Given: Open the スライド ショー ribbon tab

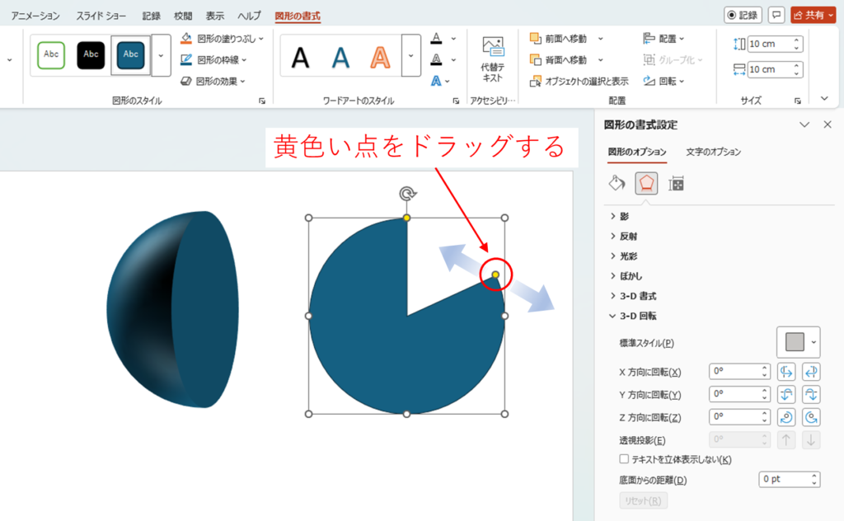Looking at the screenshot, I should pos(102,16).
